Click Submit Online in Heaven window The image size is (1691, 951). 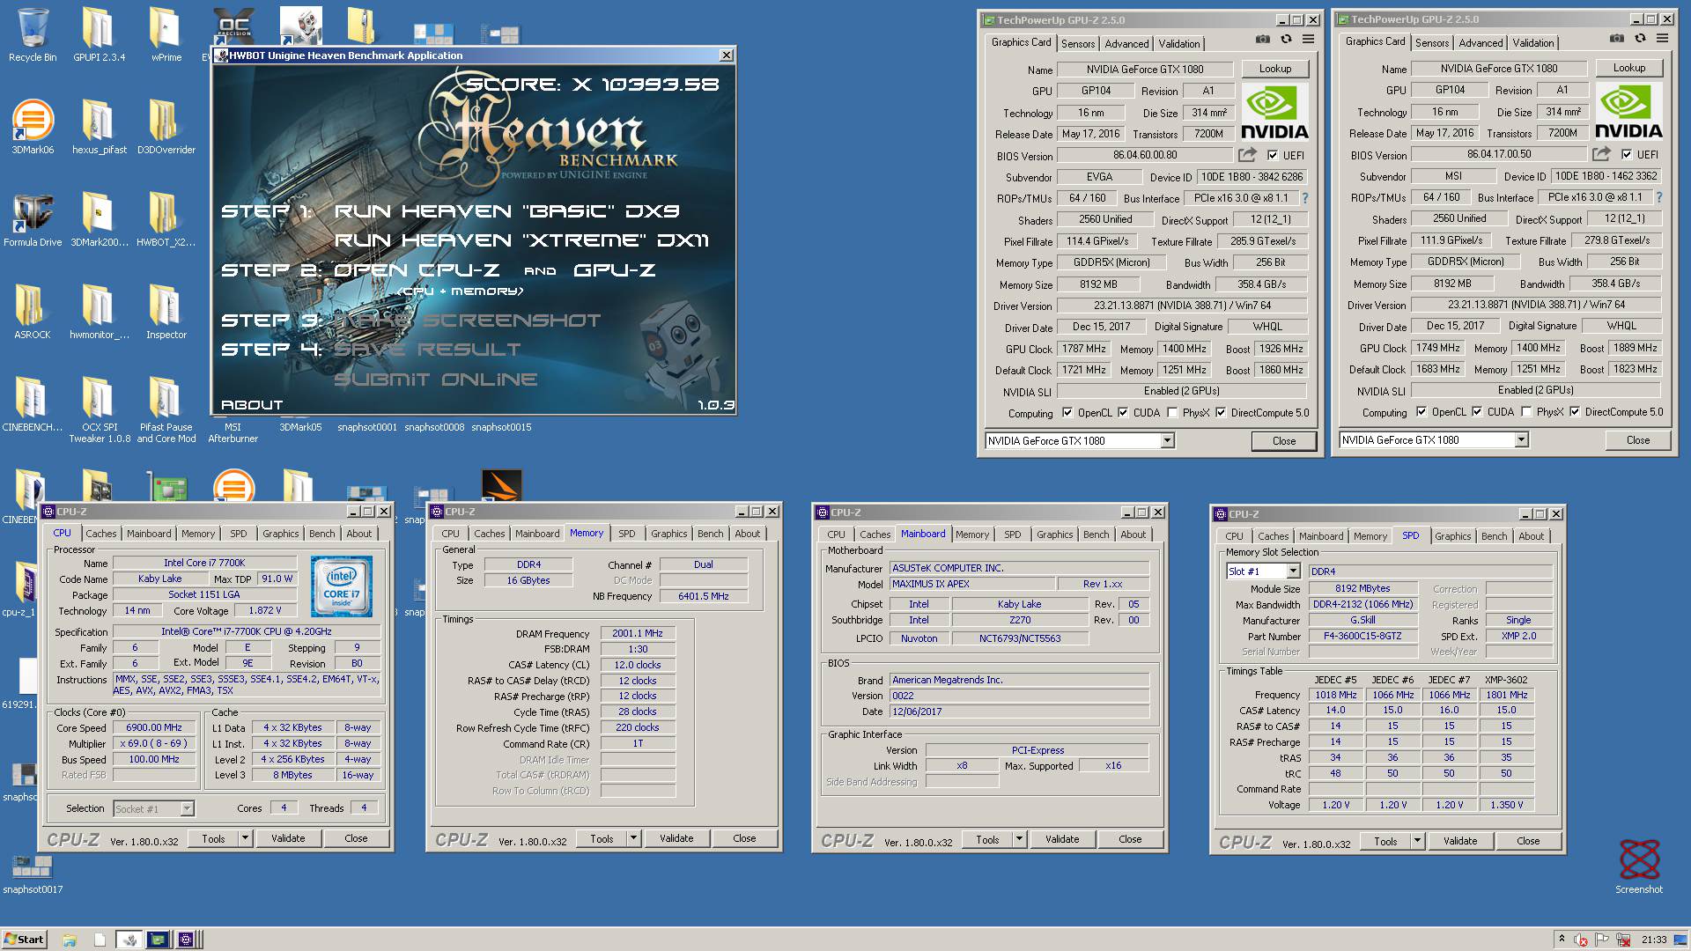(x=436, y=380)
